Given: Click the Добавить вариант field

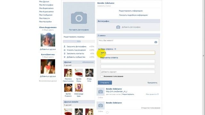Looking at the screenshot, I should click(x=128, y=72).
